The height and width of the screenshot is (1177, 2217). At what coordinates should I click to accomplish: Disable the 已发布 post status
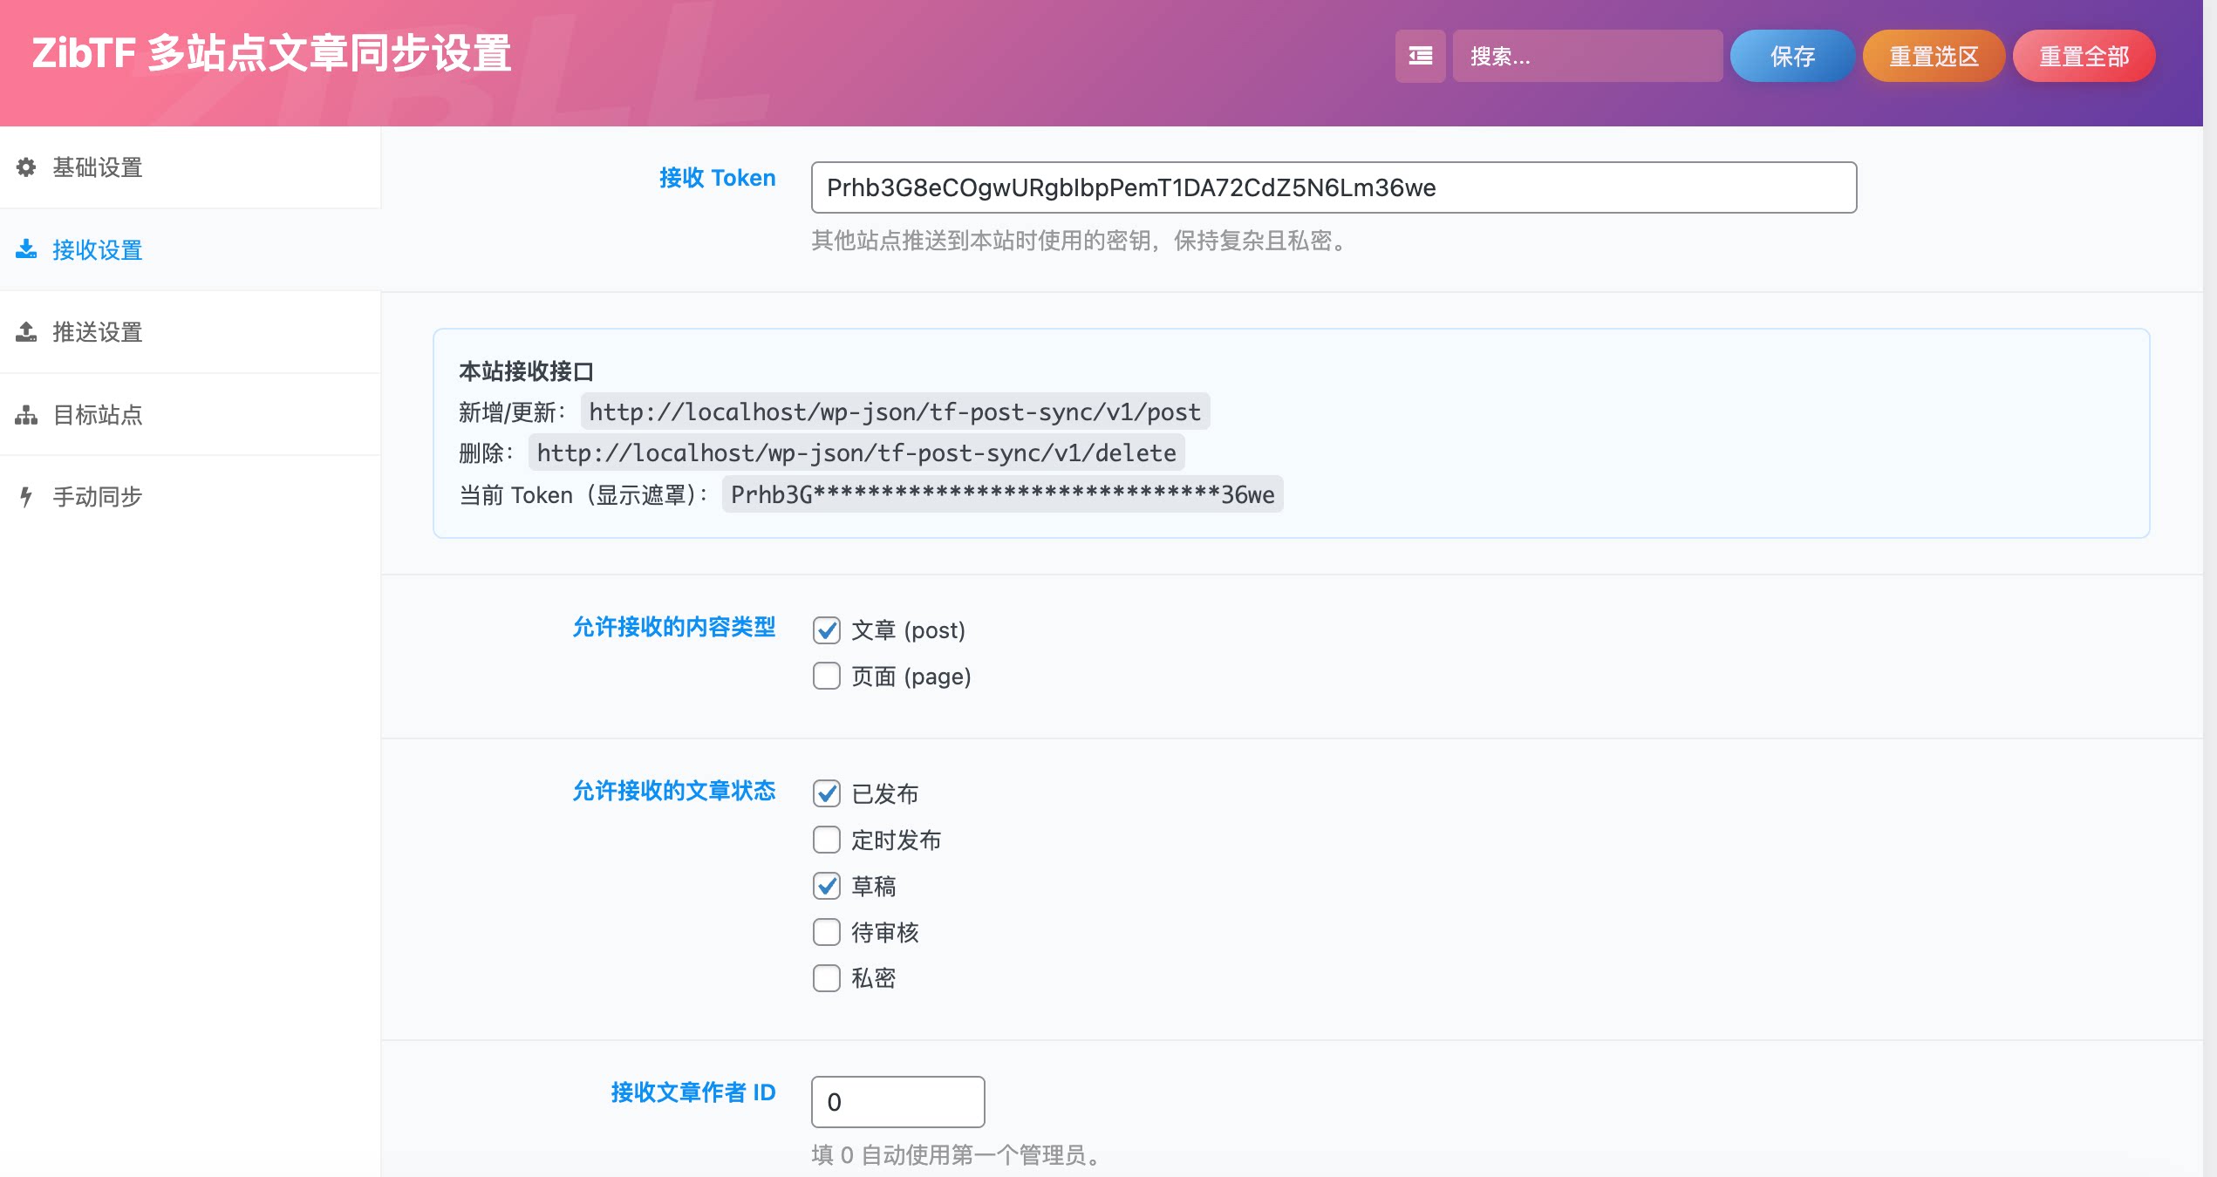pos(826,793)
